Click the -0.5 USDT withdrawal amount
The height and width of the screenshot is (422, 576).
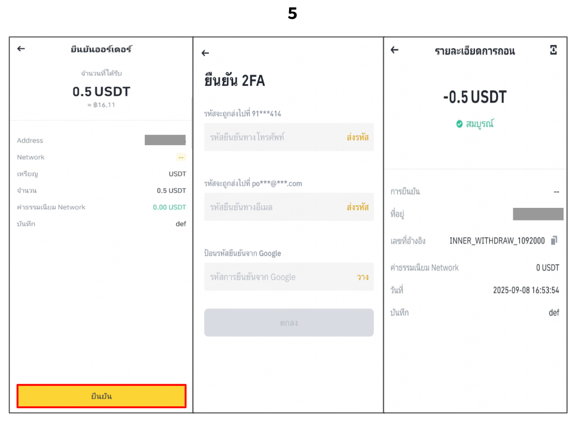(474, 97)
